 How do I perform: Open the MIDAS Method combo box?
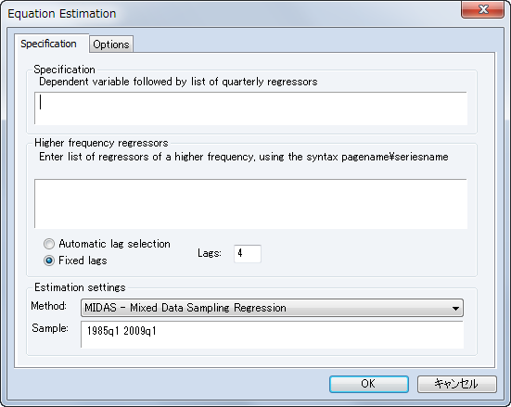[x=272, y=308]
